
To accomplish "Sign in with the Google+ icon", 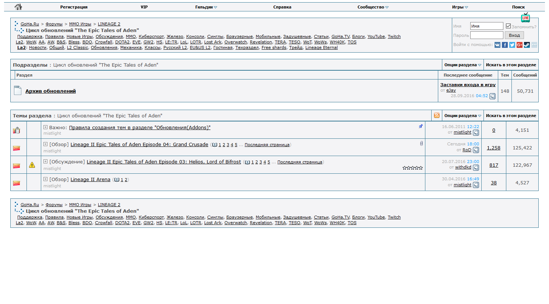I will pos(520,45).
